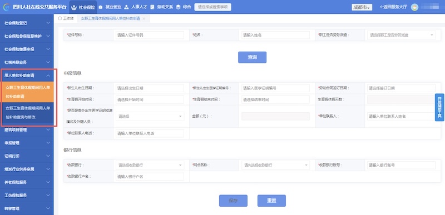Expand 申报管理 in the sidebar
Viewport: 445px width, 215px height.
(x=27, y=143)
